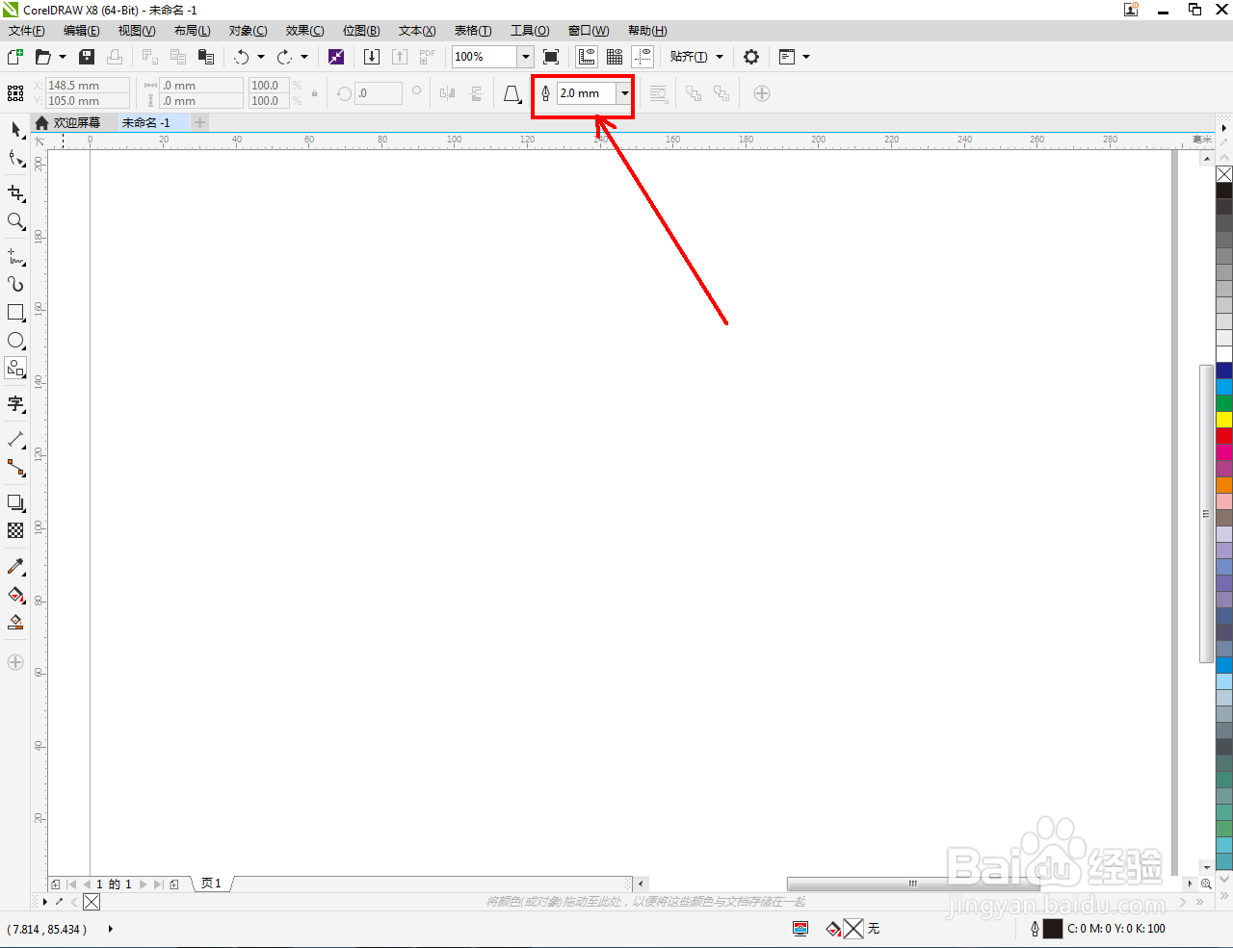Viewport: 1233px width, 948px height.
Task: Select the Text tool
Action: click(x=15, y=403)
